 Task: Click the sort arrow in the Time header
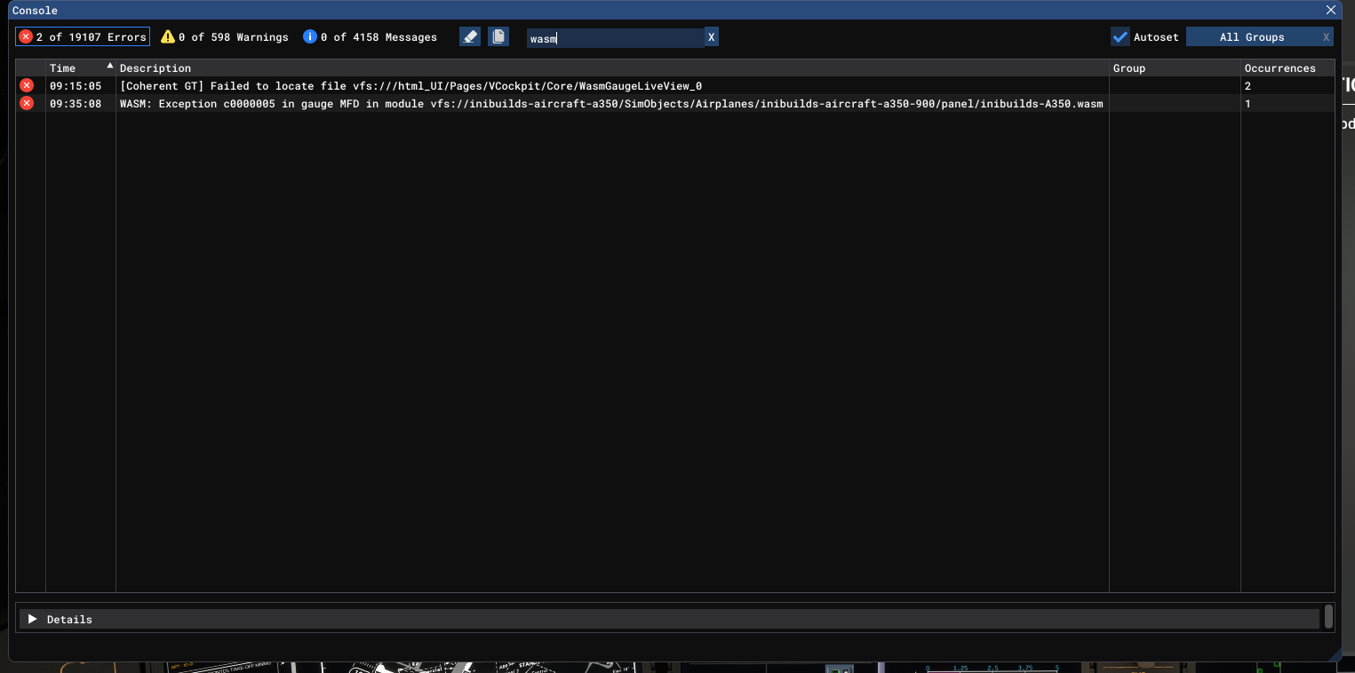(x=110, y=67)
